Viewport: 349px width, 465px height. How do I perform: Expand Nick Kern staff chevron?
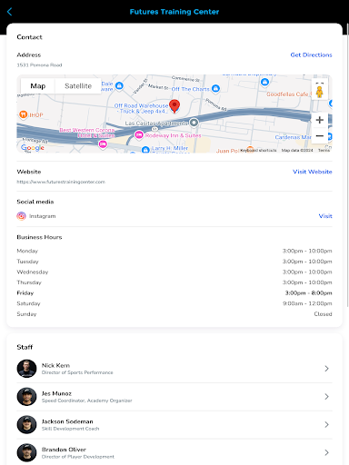click(326, 369)
